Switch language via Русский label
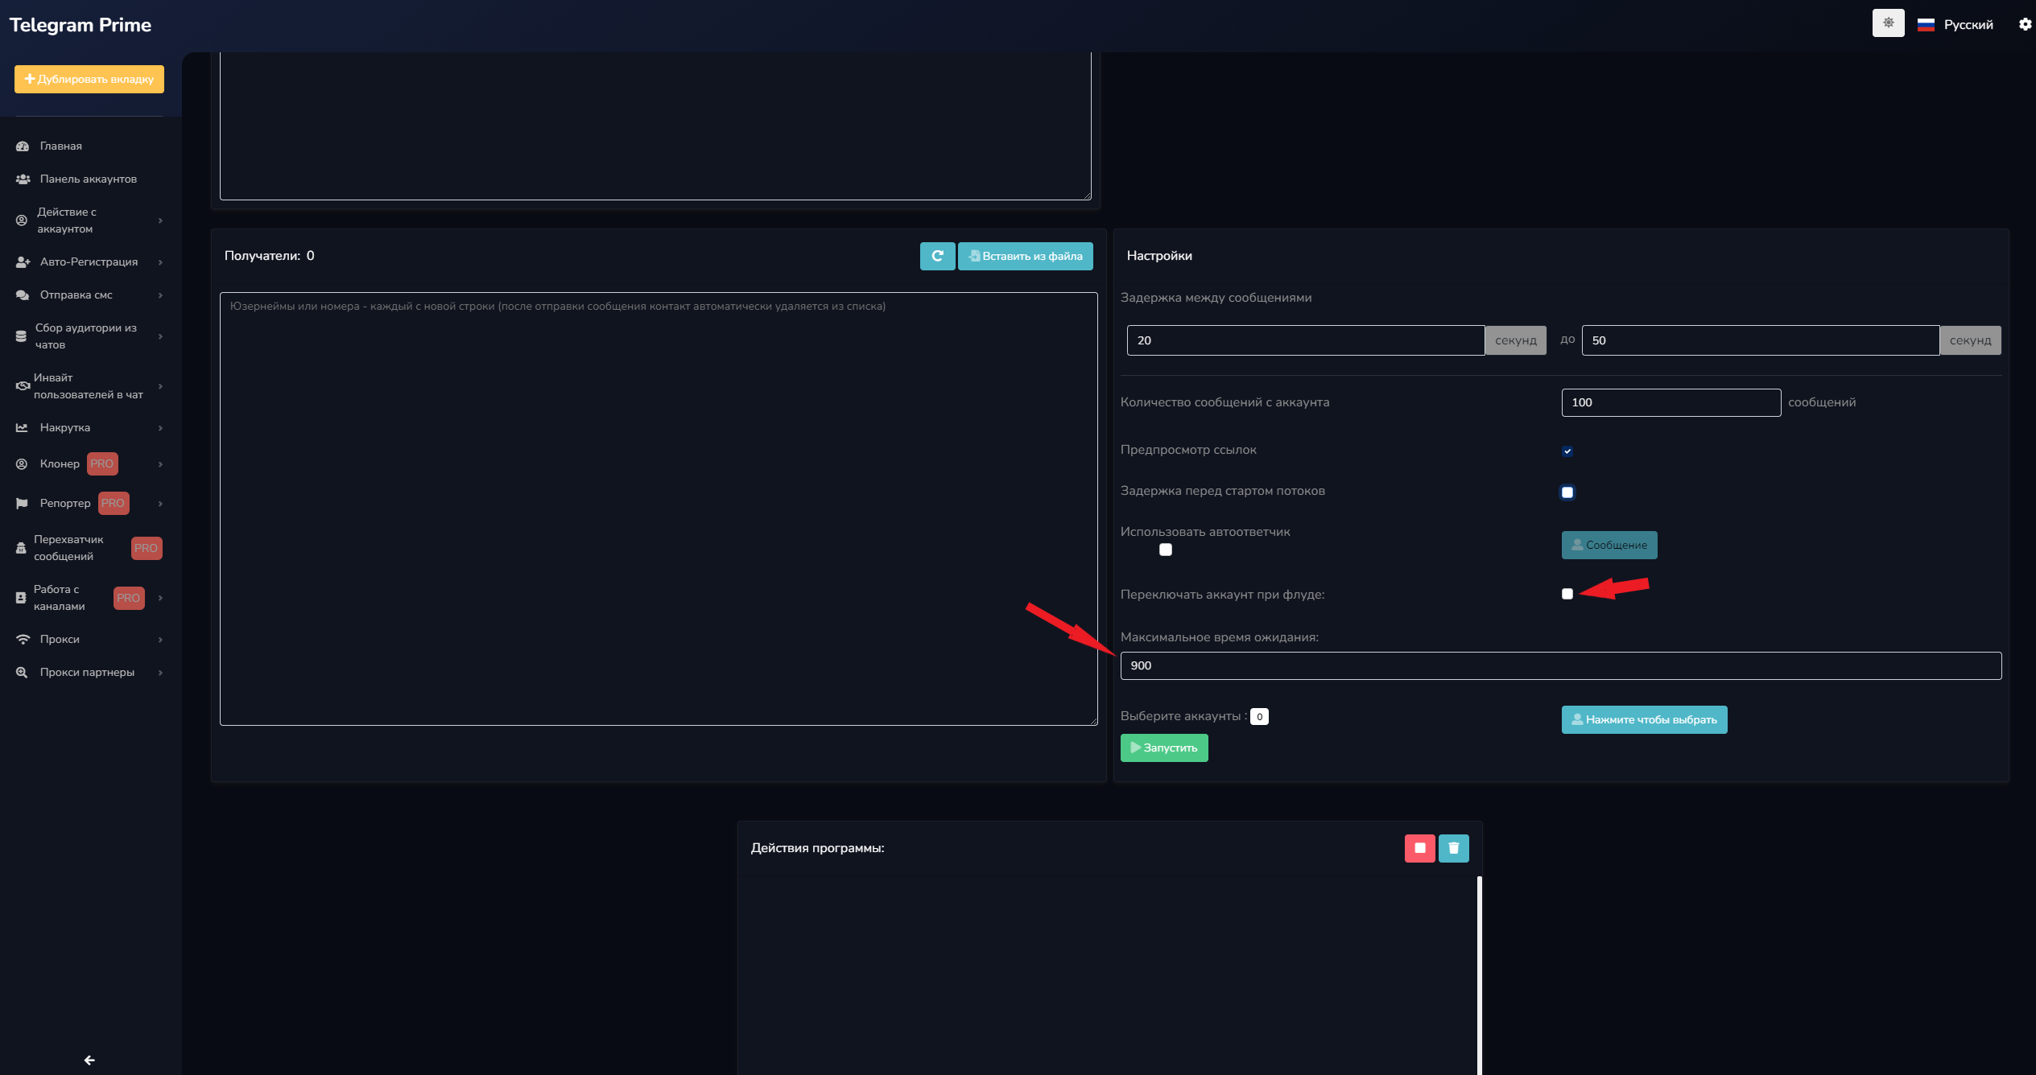The width and height of the screenshot is (2036, 1075). click(x=1968, y=25)
